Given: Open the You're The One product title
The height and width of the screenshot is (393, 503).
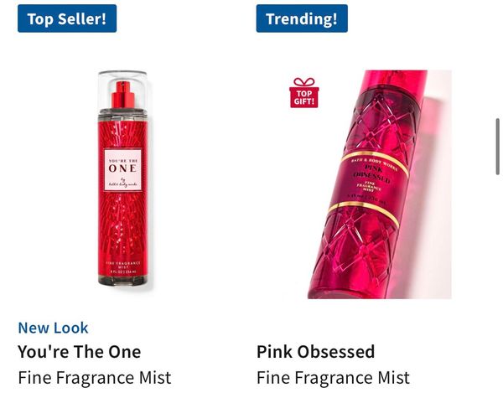Looking at the screenshot, I should point(80,352).
